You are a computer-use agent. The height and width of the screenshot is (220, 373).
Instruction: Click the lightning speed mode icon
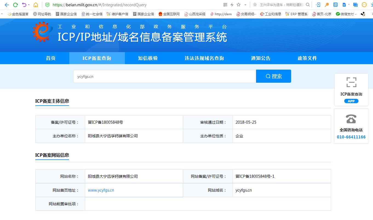[x=232, y=5]
